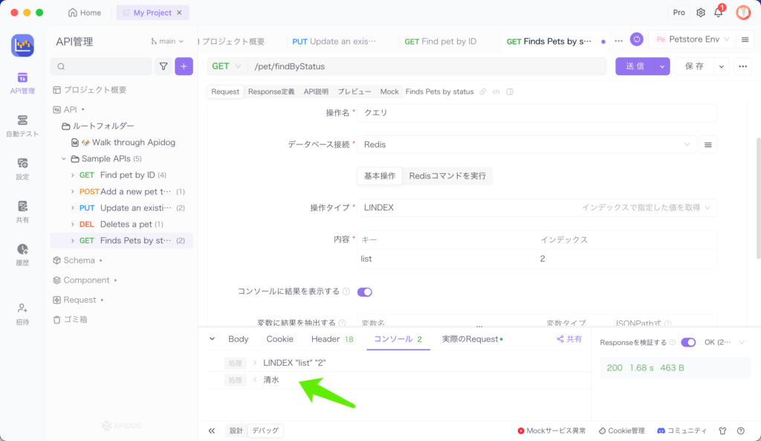
Task: Switch to the デバッグ mode toggle
Action: coord(265,431)
